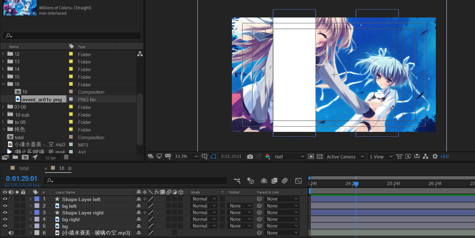Open the project flowchart view icon
475x238 pixels.
click(140, 54)
